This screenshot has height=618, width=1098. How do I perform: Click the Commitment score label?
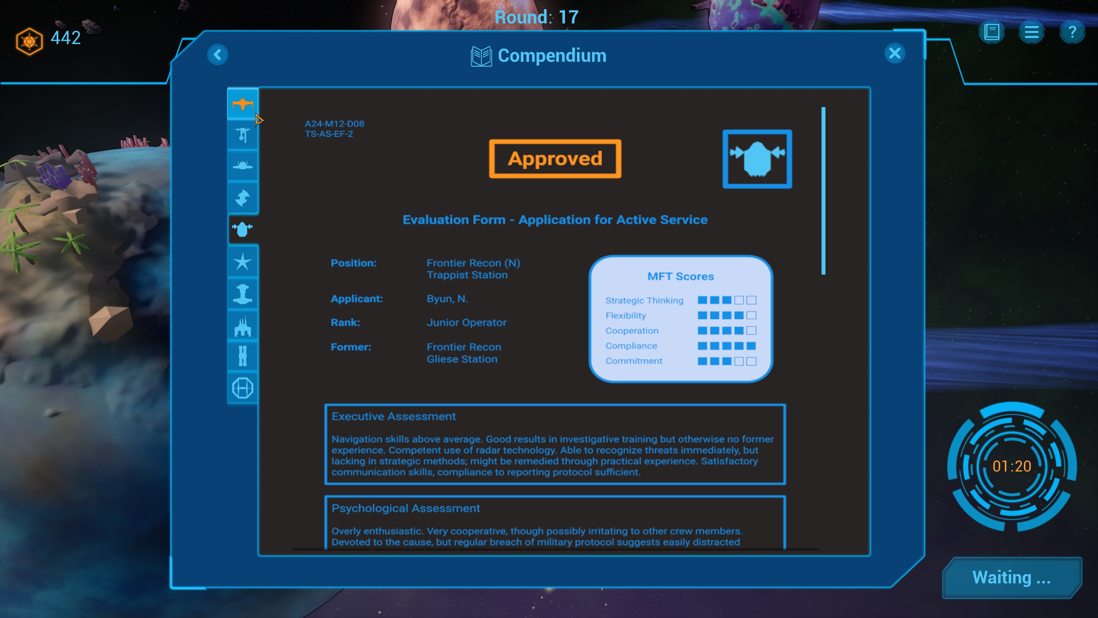pos(634,361)
